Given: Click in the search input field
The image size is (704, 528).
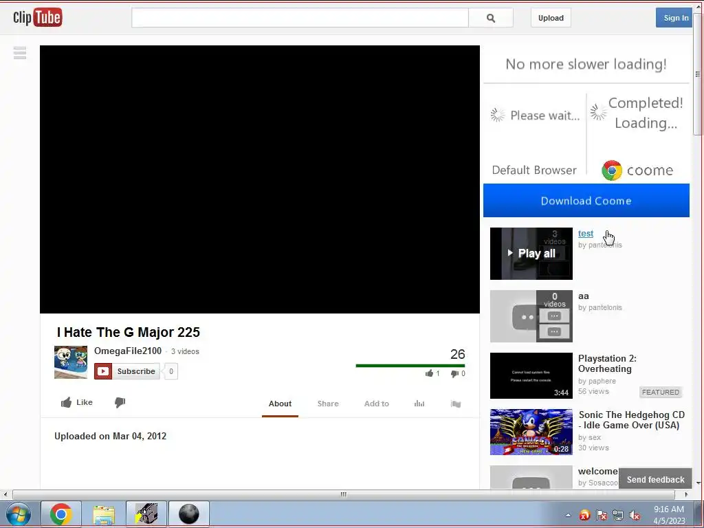Looking at the screenshot, I should click(300, 18).
